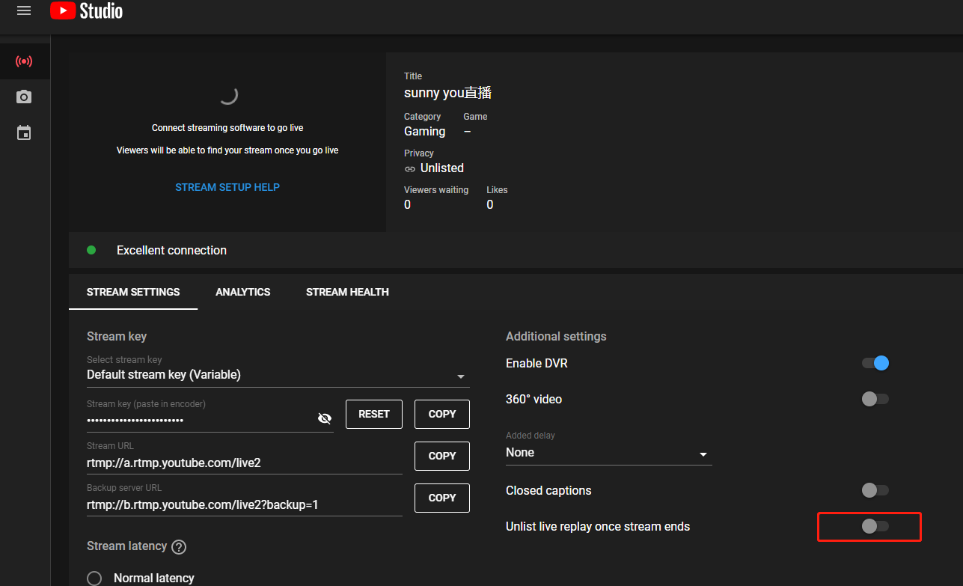The height and width of the screenshot is (586, 963).
Task: Copy the Stream URL
Action: click(x=442, y=456)
